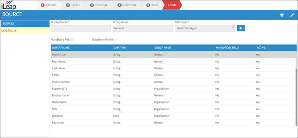Go to step 2 Users tab
298x138 pixels.
pos(73,5)
